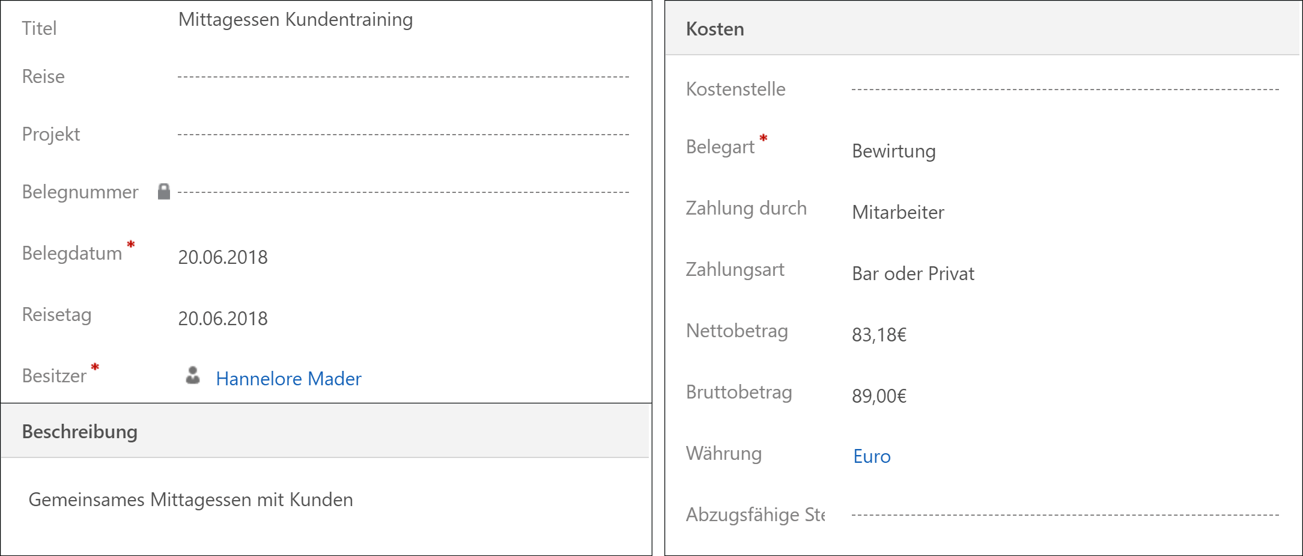The width and height of the screenshot is (1303, 556).
Task: Click the Titel field Mittagessen Kundentraining
Action: [296, 20]
